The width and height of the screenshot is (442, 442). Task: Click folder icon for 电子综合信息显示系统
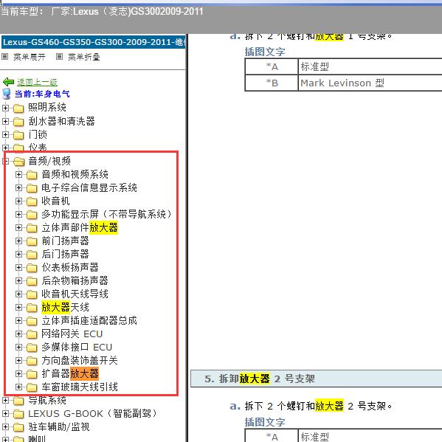[32, 188]
